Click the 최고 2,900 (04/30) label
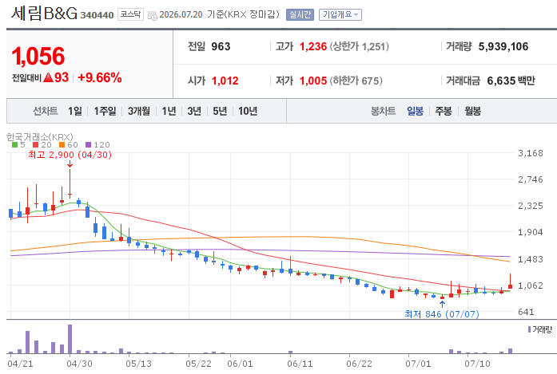Viewport: 557px width, 374px height. tap(70, 155)
